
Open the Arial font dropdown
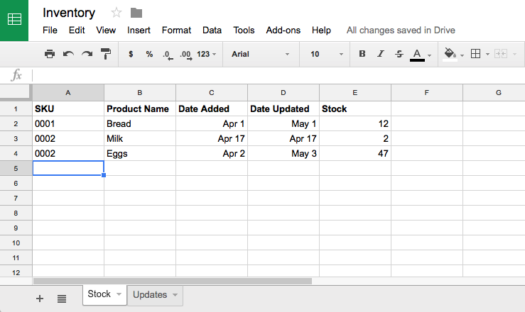[260, 54]
